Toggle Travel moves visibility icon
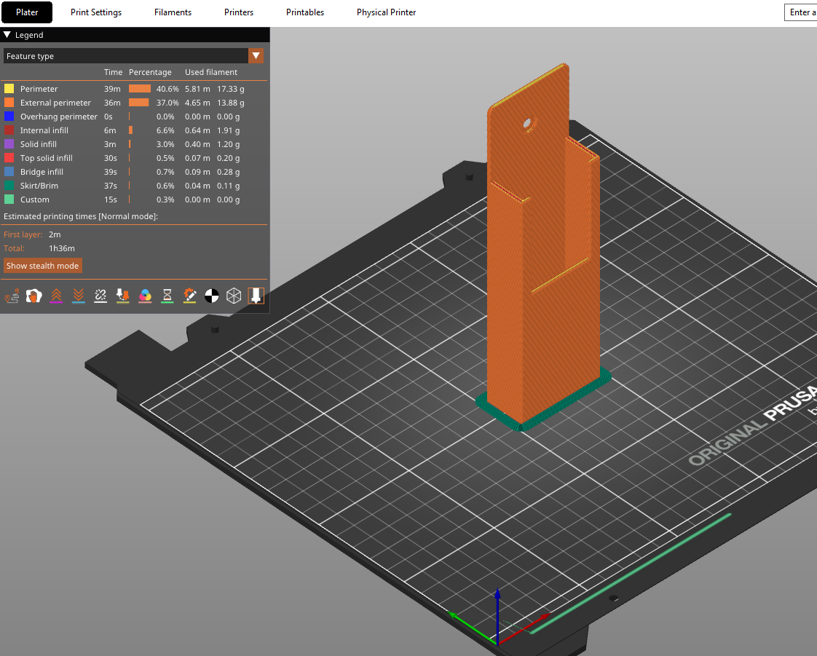 [12, 296]
